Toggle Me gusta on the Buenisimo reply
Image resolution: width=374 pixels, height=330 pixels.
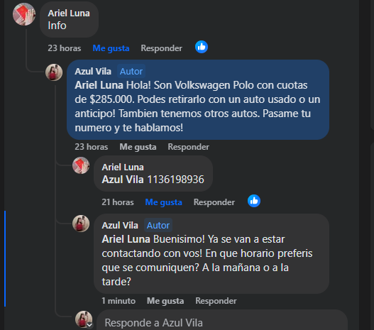(x=165, y=301)
